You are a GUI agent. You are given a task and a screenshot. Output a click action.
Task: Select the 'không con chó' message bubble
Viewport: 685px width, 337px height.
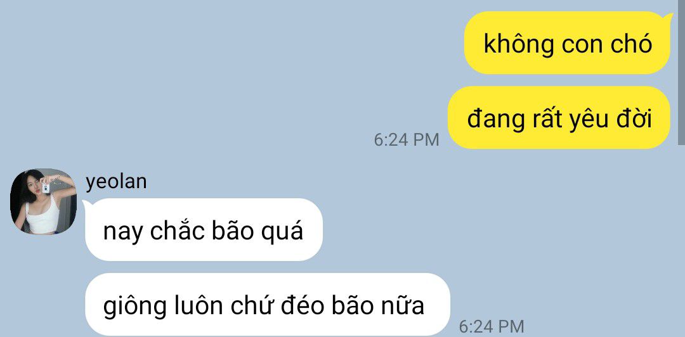(x=566, y=43)
